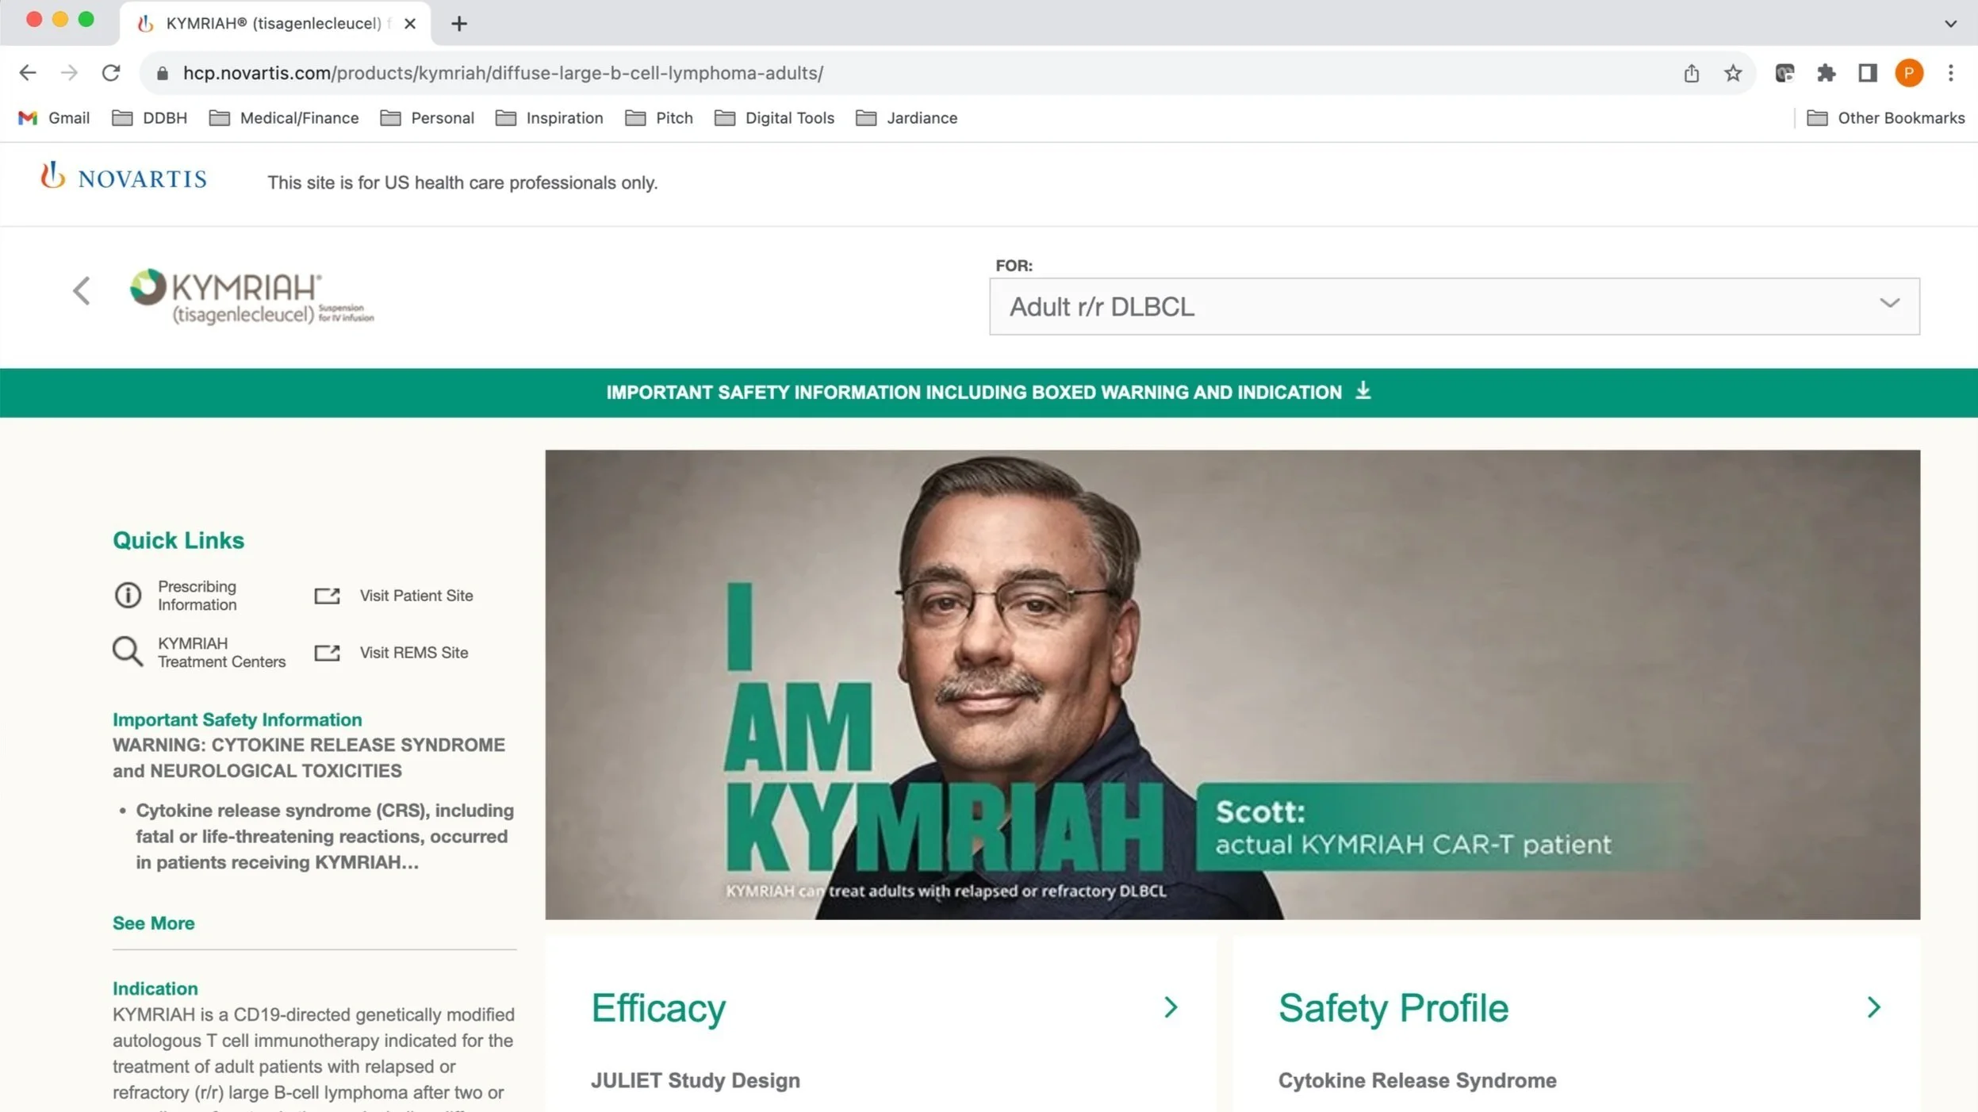
Task: Click the Treatment Centers magnifier icon
Action: 127,652
